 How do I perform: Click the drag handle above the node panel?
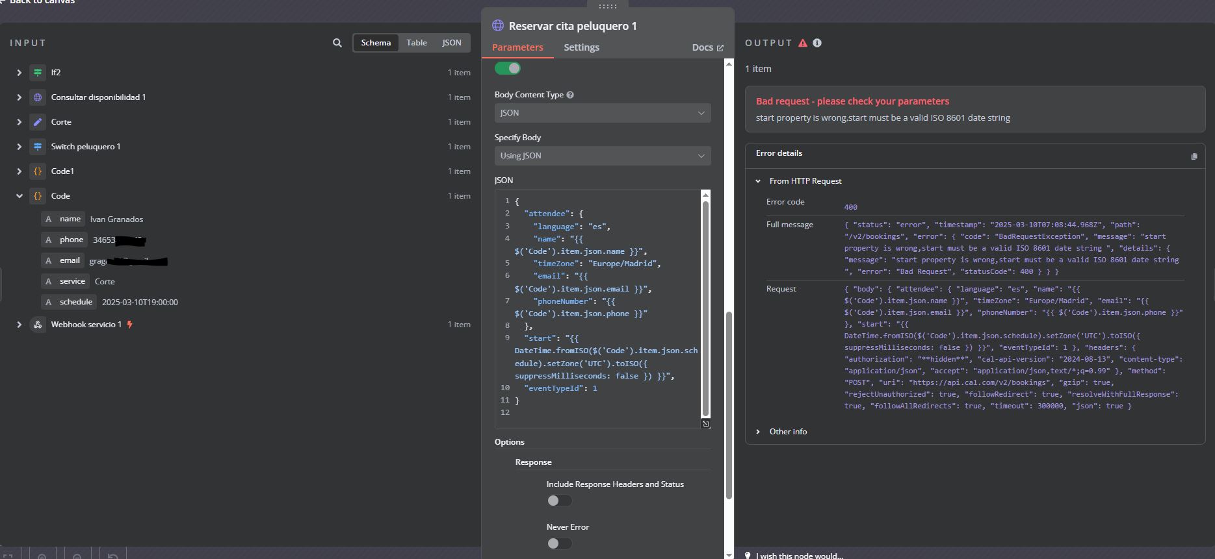tap(608, 6)
